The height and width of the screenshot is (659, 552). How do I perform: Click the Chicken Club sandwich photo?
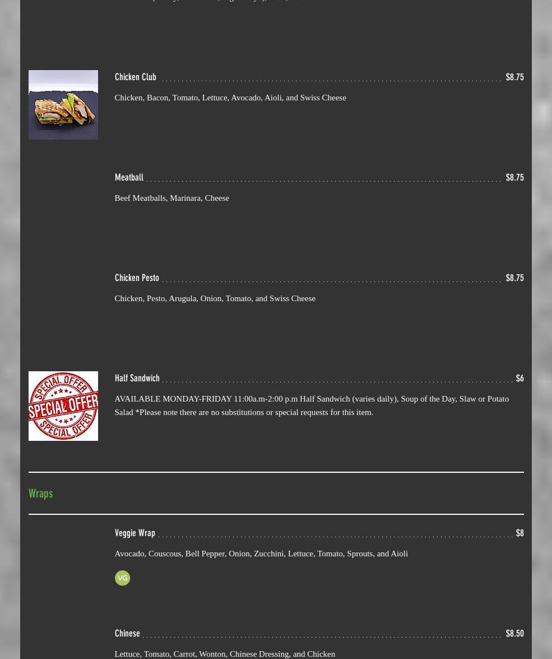[63, 105]
